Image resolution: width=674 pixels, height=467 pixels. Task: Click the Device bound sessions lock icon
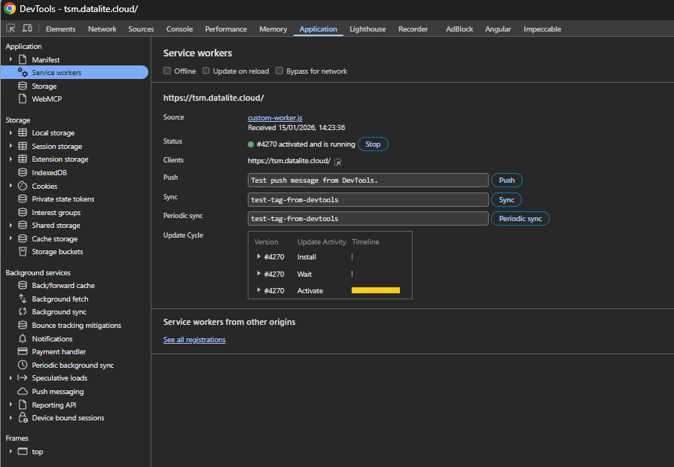[x=23, y=417]
